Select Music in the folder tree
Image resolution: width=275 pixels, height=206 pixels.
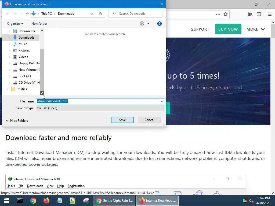click(x=23, y=44)
